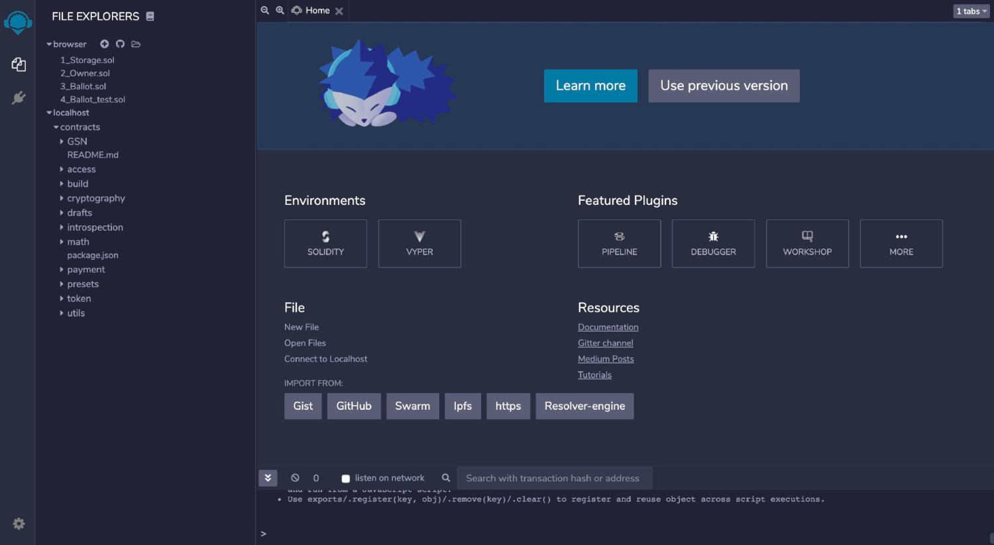Expand the token folder
This screenshot has width=994, height=545.
tap(62, 299)
